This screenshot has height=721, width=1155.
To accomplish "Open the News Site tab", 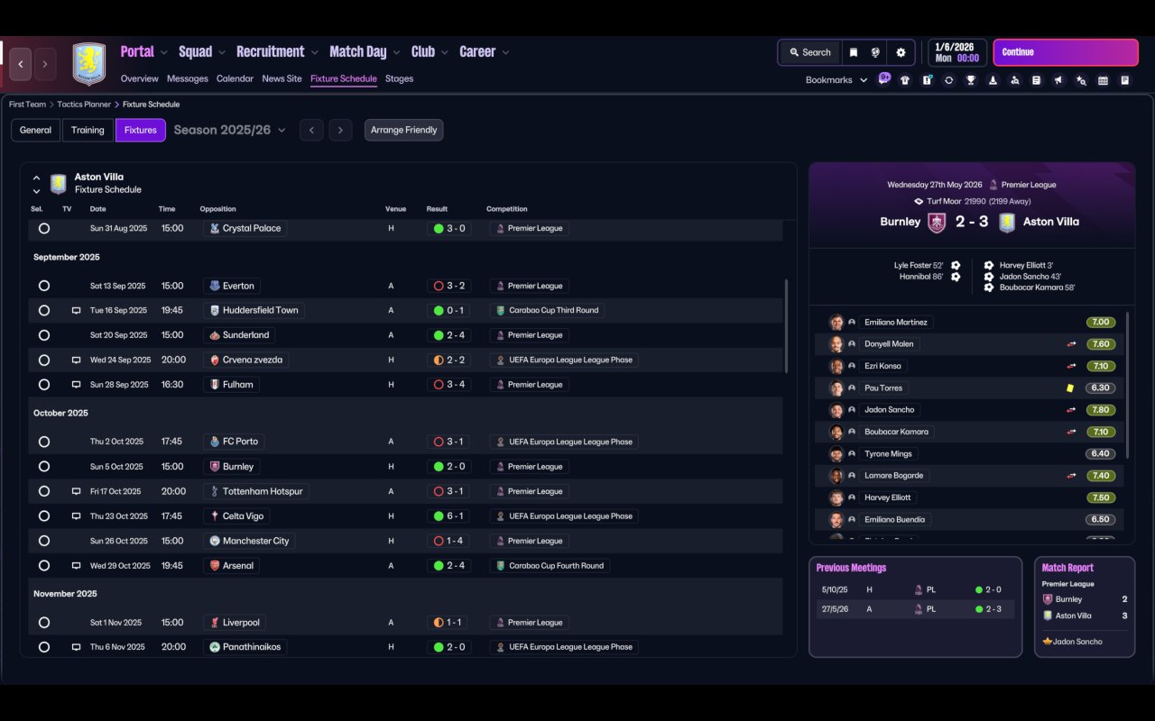I will pyautogui.click(x=282, y=79).
